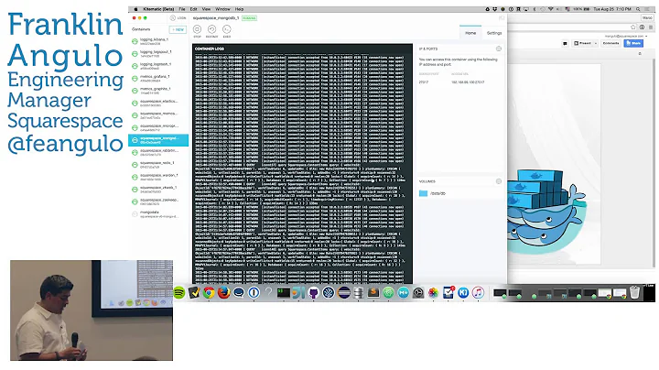Open a shell with the EXEC icon
This screenshot has height=370, width=659.
coord(227,29)
